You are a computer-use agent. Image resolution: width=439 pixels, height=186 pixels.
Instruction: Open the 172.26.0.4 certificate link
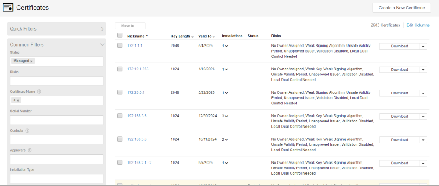coord(136,92)
